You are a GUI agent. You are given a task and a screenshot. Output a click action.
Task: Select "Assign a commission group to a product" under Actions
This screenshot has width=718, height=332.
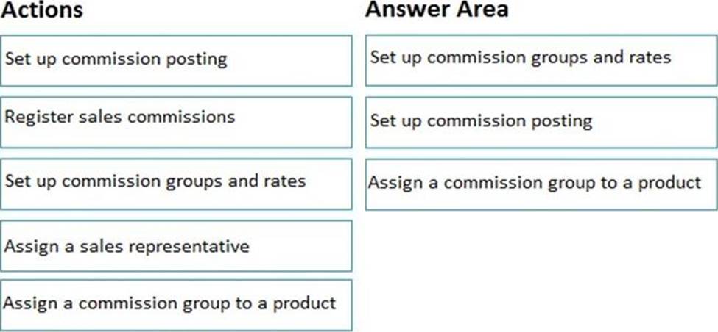tap(176, 305)
